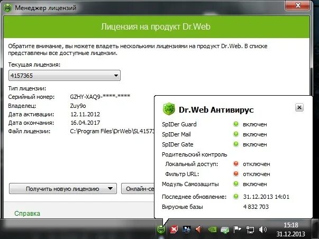Image resolution: width=319 pixels, height=239 pixels.
Task: Click the Dr.Web shield logo in popup
Action: 169,109
